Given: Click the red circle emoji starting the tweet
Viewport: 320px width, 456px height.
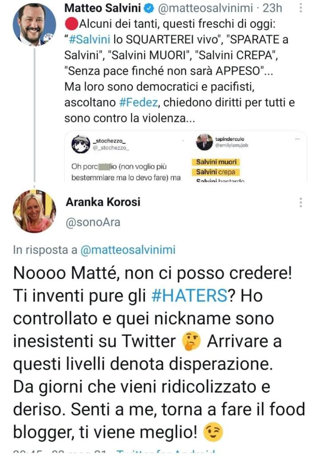Looking at the screenshot, I should [x=72, y=24].
